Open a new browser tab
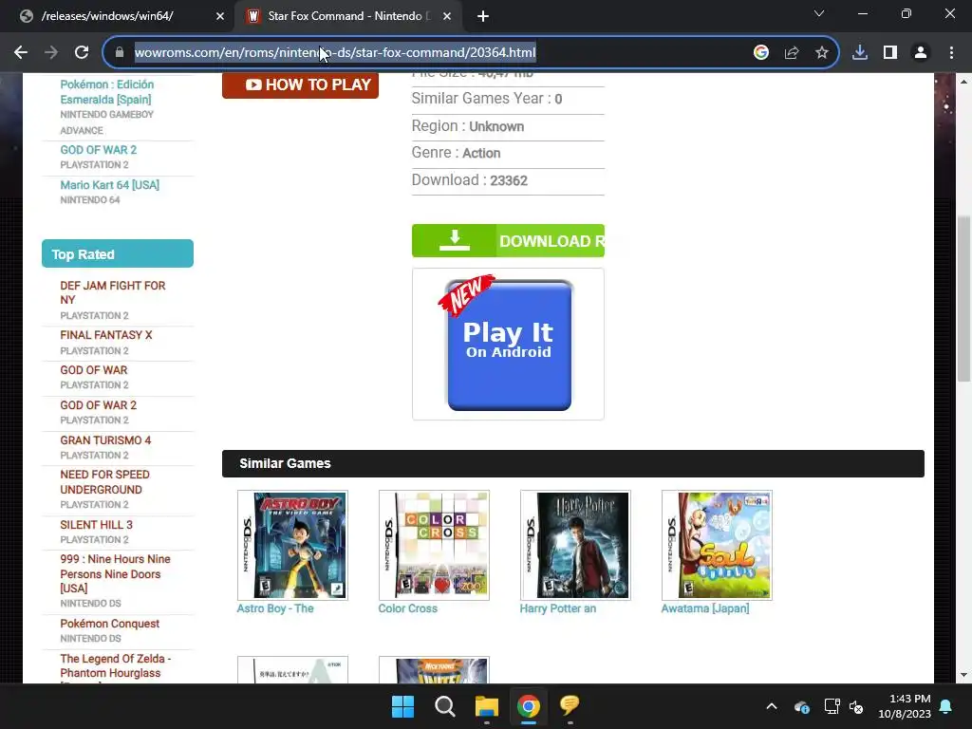Screen dimensions: 972x729 (x=483, y=16)
